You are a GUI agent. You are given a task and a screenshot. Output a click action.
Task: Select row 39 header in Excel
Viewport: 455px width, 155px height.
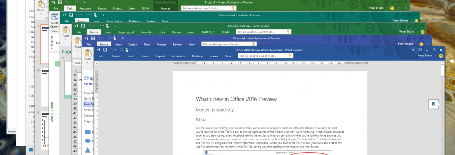point(75,103)
